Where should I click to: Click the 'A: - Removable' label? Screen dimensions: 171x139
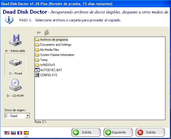(15, 51)
